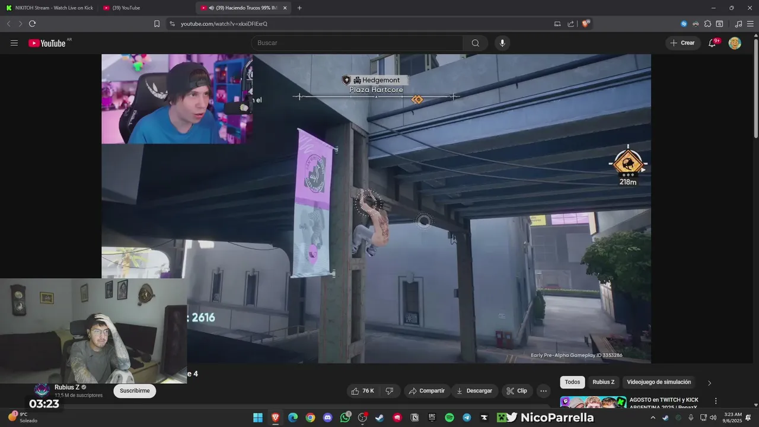Open Brave main menu button
The height and width of the screenshot is (427, 759).
coord(750,24)
